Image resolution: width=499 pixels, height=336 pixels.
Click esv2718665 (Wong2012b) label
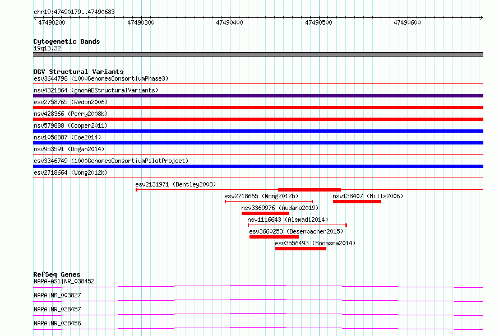click(x=261, y=196)
